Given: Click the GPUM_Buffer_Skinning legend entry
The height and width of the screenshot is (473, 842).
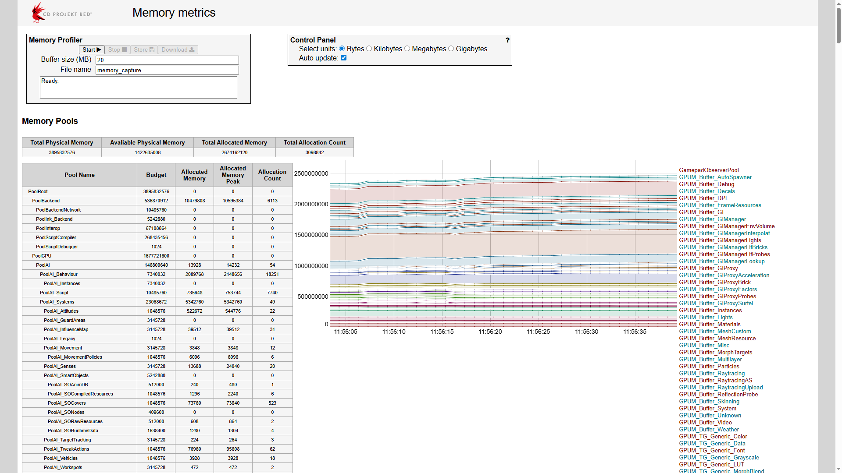Looking at the screenshot, I should click(709, 402).
